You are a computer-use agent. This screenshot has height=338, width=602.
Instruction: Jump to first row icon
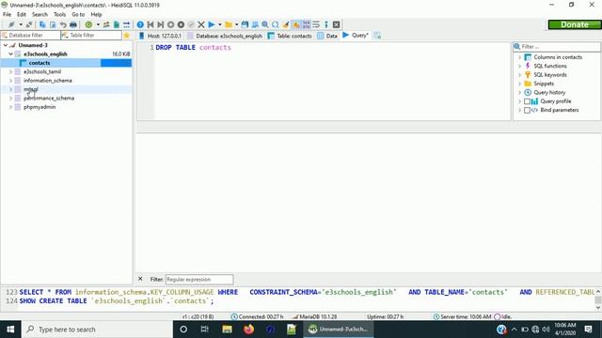click(150, 24)
